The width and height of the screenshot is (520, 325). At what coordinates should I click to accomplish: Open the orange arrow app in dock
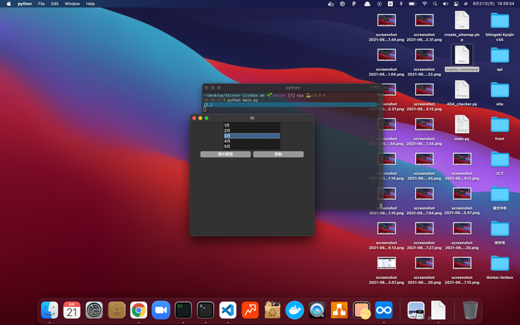pyautogui.click(x=250, y=310)
